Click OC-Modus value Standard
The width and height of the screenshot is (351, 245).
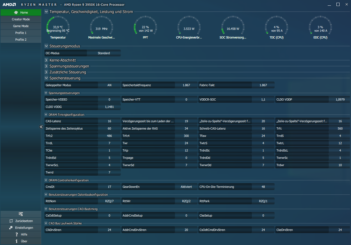[104, 53]
